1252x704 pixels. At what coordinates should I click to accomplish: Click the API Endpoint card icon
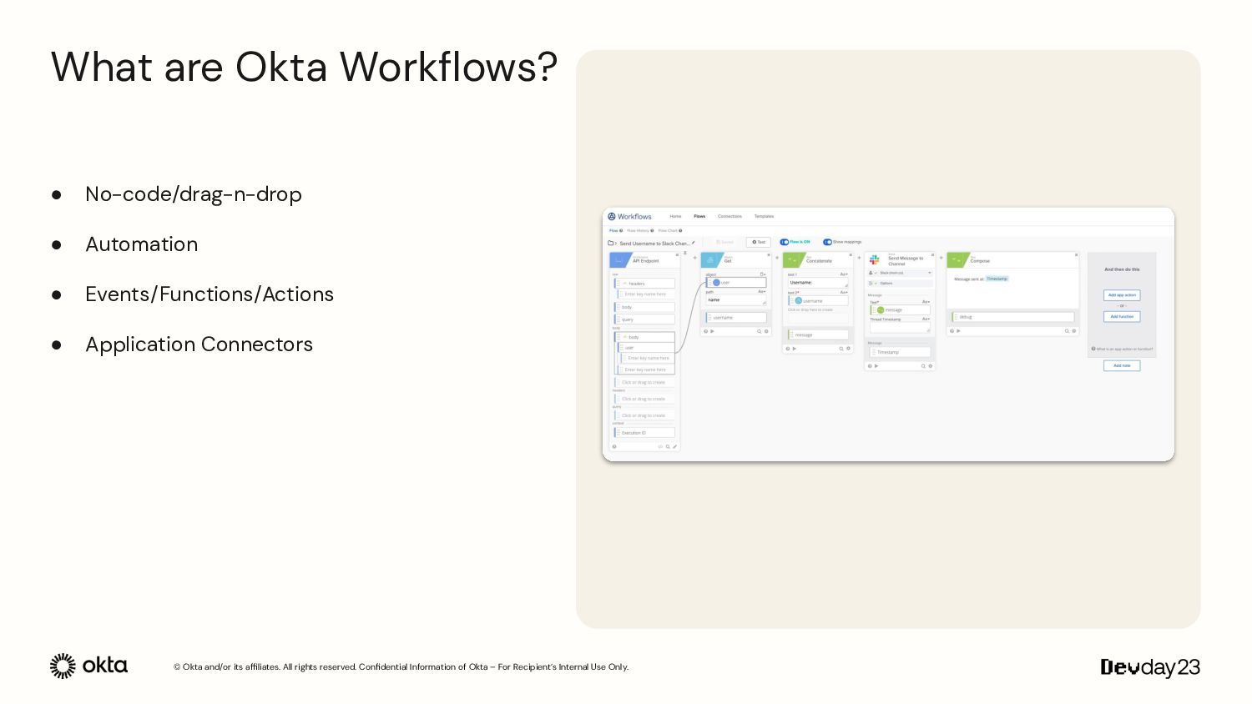(620, 260)
